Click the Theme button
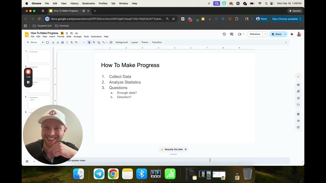Screen dimensions: 326x183 tap(145, 42)
